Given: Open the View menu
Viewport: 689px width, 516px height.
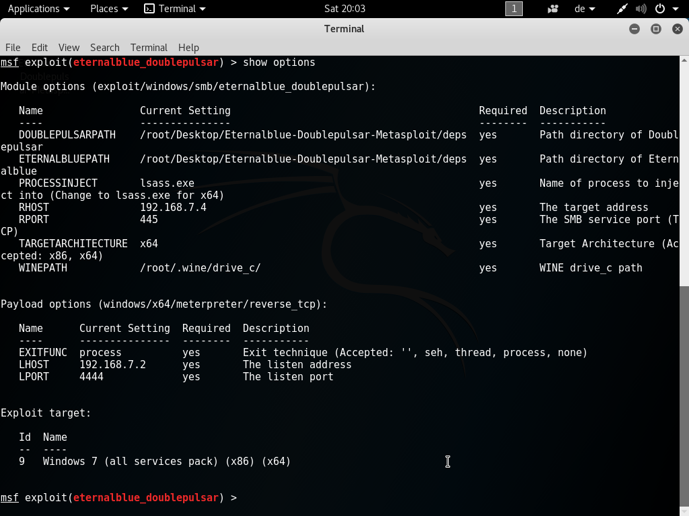Looking at the screenshot, I should 69,48.
